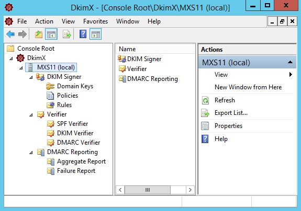Click Refresh in the Actions pane

(x=225, y=100)
